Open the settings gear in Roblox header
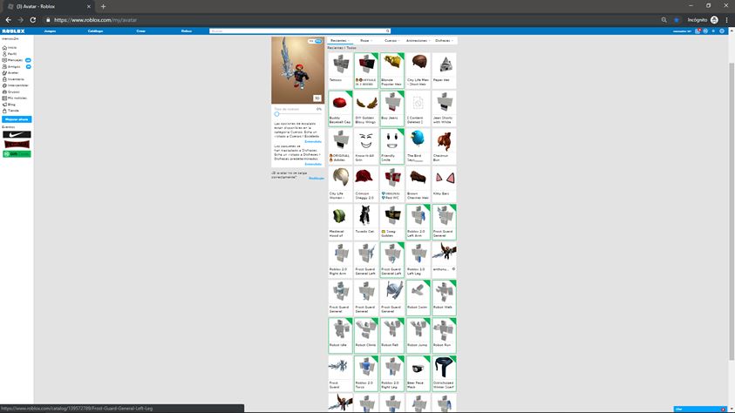Screen dimensions: 735x413 pyautogui.click(x=722, y=30)
